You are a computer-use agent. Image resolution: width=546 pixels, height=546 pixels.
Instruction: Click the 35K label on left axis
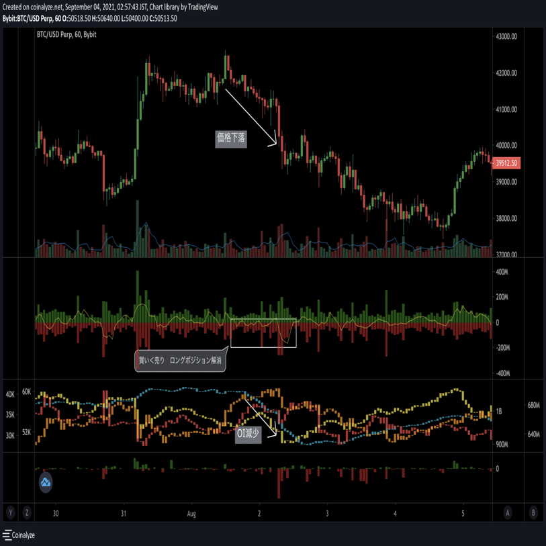click(10, 415)
